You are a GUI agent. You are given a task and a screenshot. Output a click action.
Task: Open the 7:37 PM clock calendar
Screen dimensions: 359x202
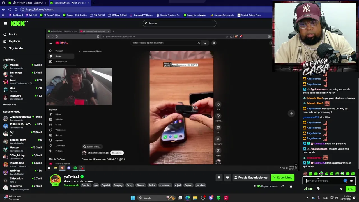pyautogui.click(x=347, y=198)
